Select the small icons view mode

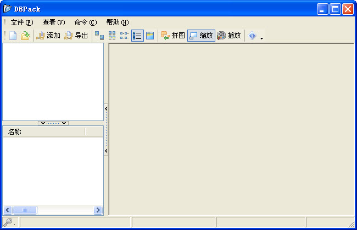coord(125,36)
